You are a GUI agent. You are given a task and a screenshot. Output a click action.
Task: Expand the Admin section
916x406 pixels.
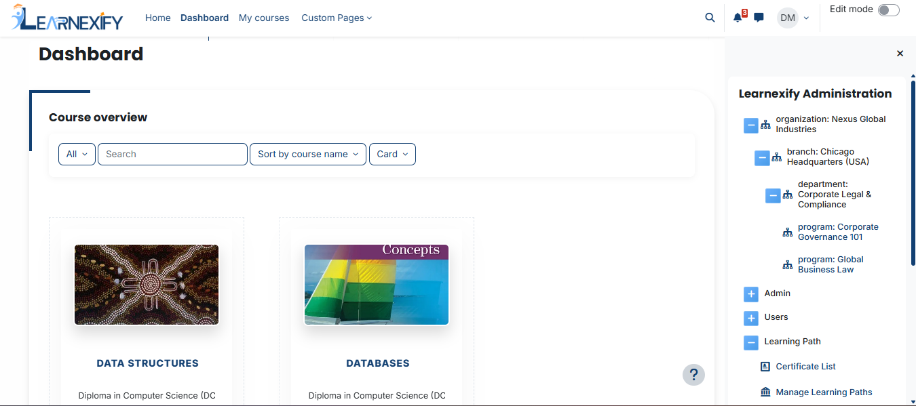(x=750, y=294)
